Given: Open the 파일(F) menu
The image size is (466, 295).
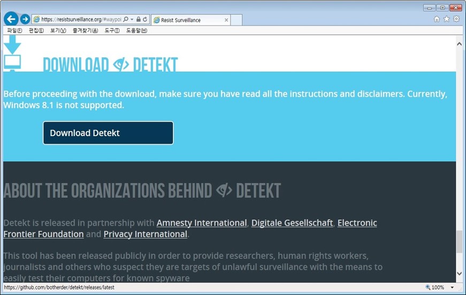Looking at the screenshot, I should point(14,30).
